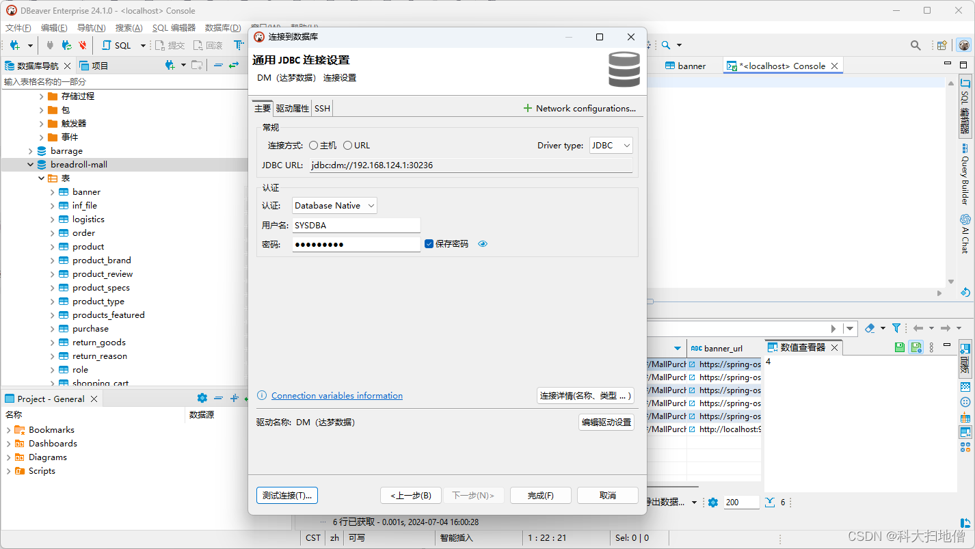This screenshot has height=549, width=975.
Task: Click the JDBC URL field
Action: pos(471,165)
